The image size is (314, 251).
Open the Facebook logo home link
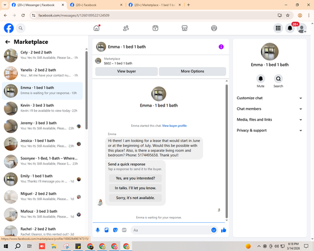click(x=9, y=28)
